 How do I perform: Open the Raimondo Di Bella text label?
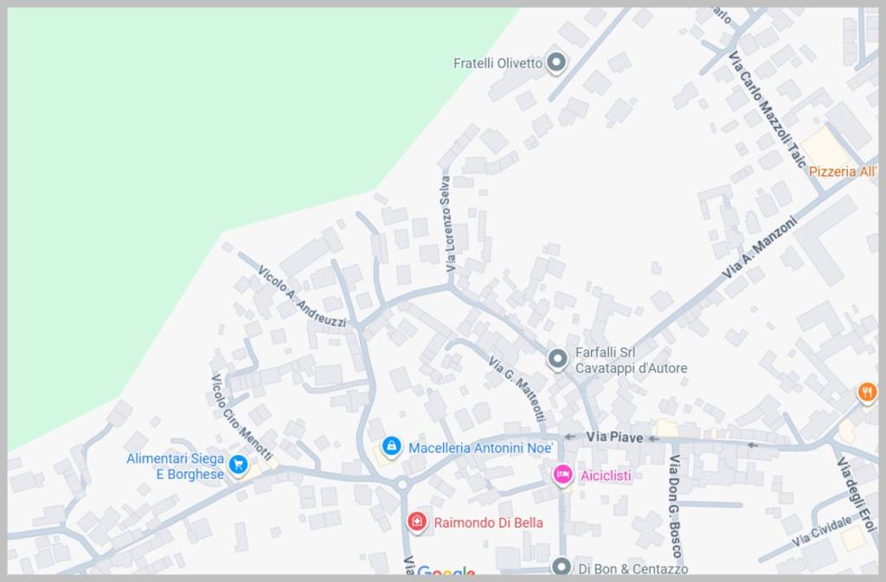pyautogui.click(x=488, y=522)
